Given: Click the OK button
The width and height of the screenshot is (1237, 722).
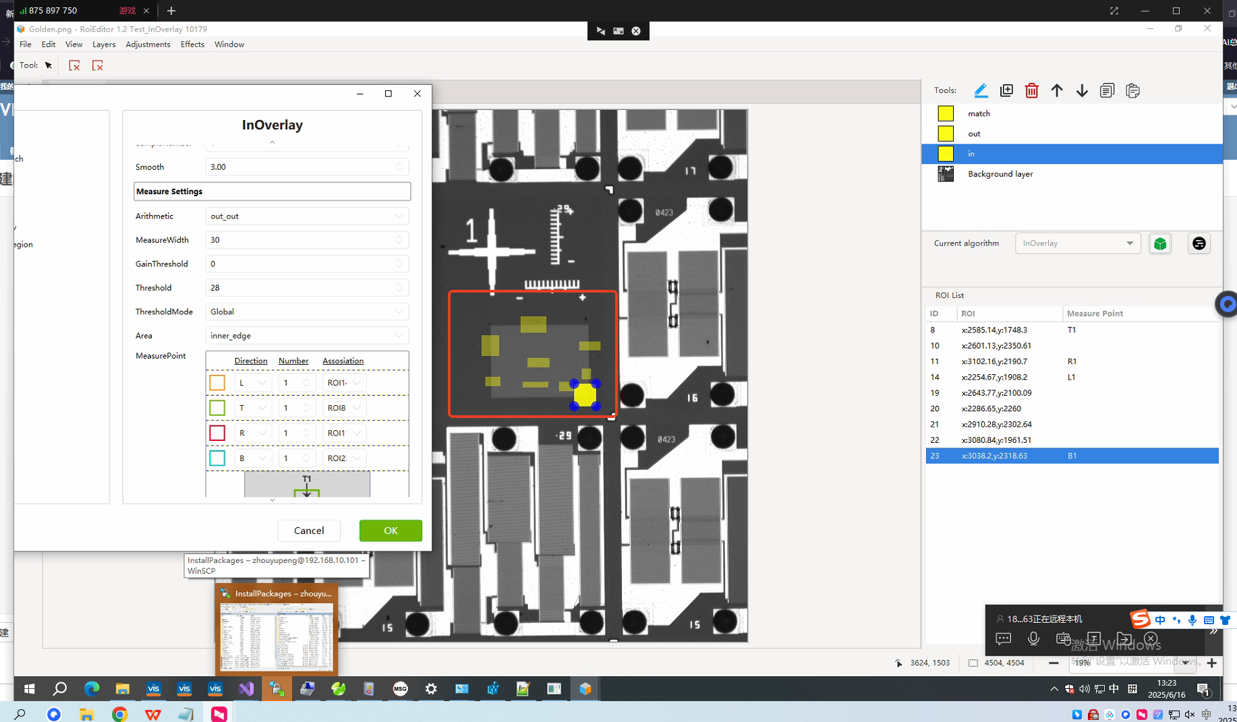Looking at the screenshot, I should [x=391, y=531].
